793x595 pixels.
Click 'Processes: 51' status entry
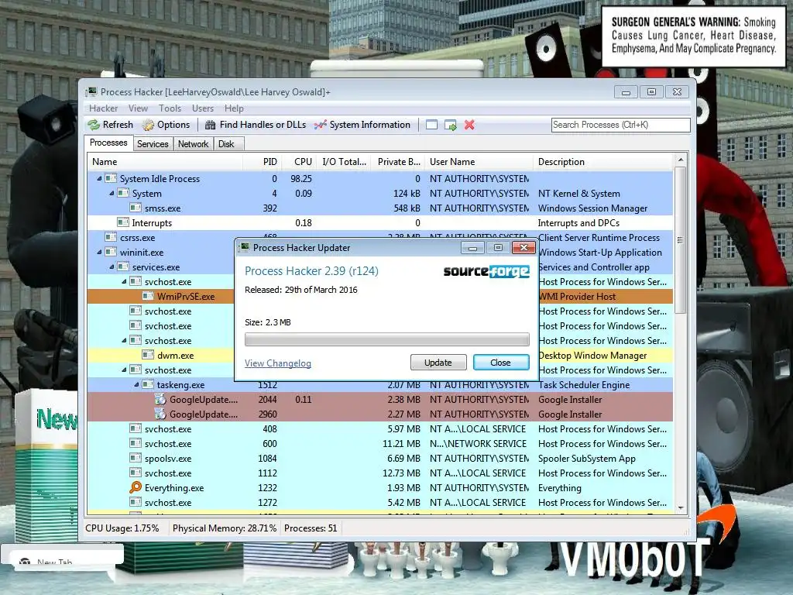pyautogui.click(x=311, y=528)
